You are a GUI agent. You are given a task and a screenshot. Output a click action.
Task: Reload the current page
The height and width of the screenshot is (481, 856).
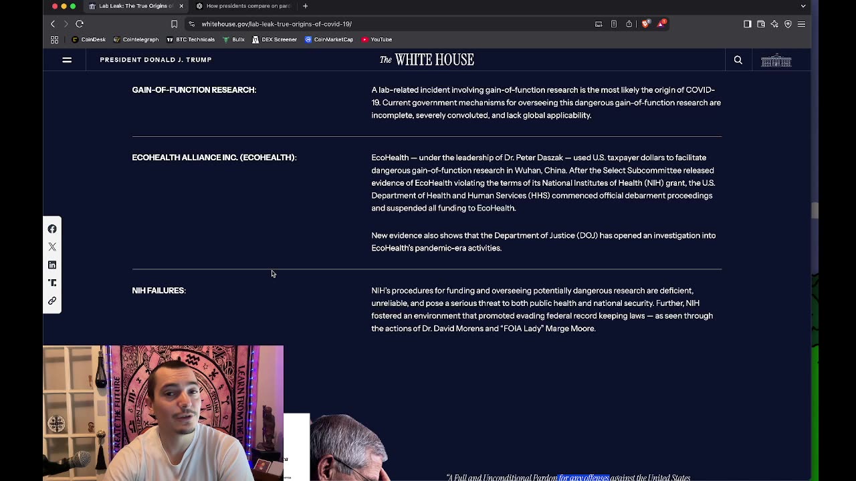pos(80,24)
